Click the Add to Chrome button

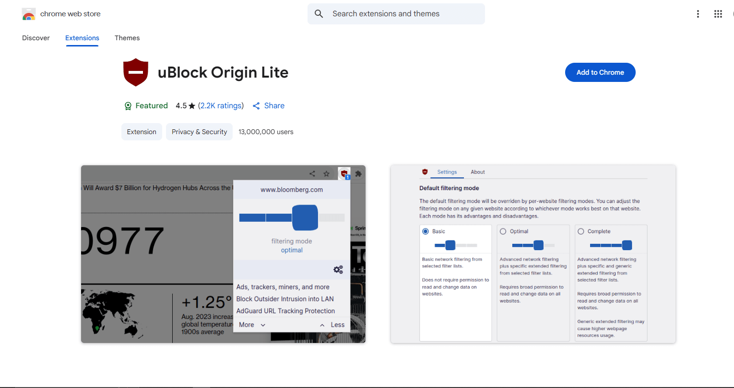pos(600,72)
